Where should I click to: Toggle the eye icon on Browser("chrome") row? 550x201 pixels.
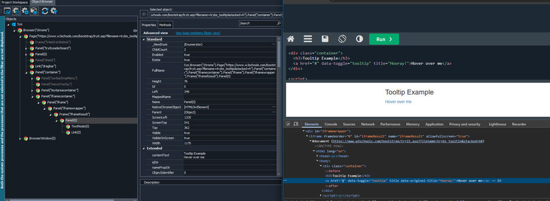click(x=135, y=30)
